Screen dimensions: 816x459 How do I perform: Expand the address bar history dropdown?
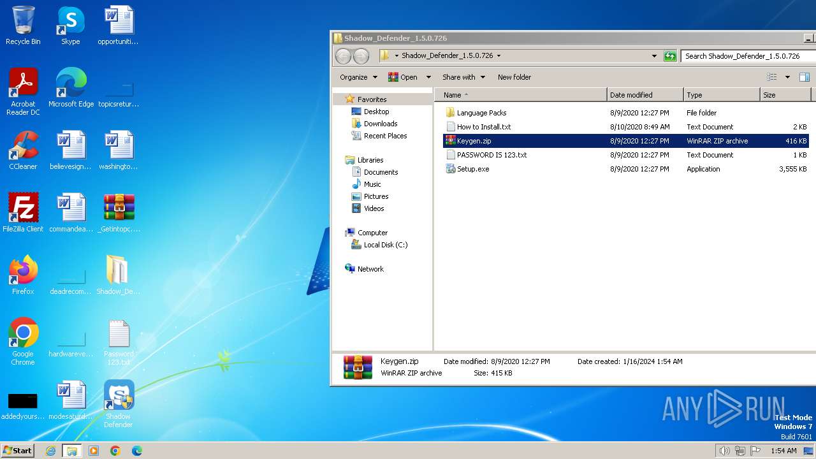pos(654,56)
